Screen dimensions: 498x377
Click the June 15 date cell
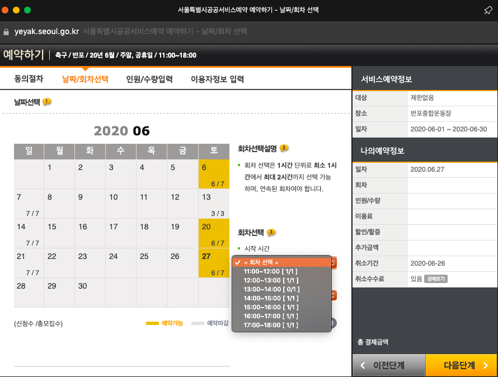pyautogui.click(x=59, y=233)
